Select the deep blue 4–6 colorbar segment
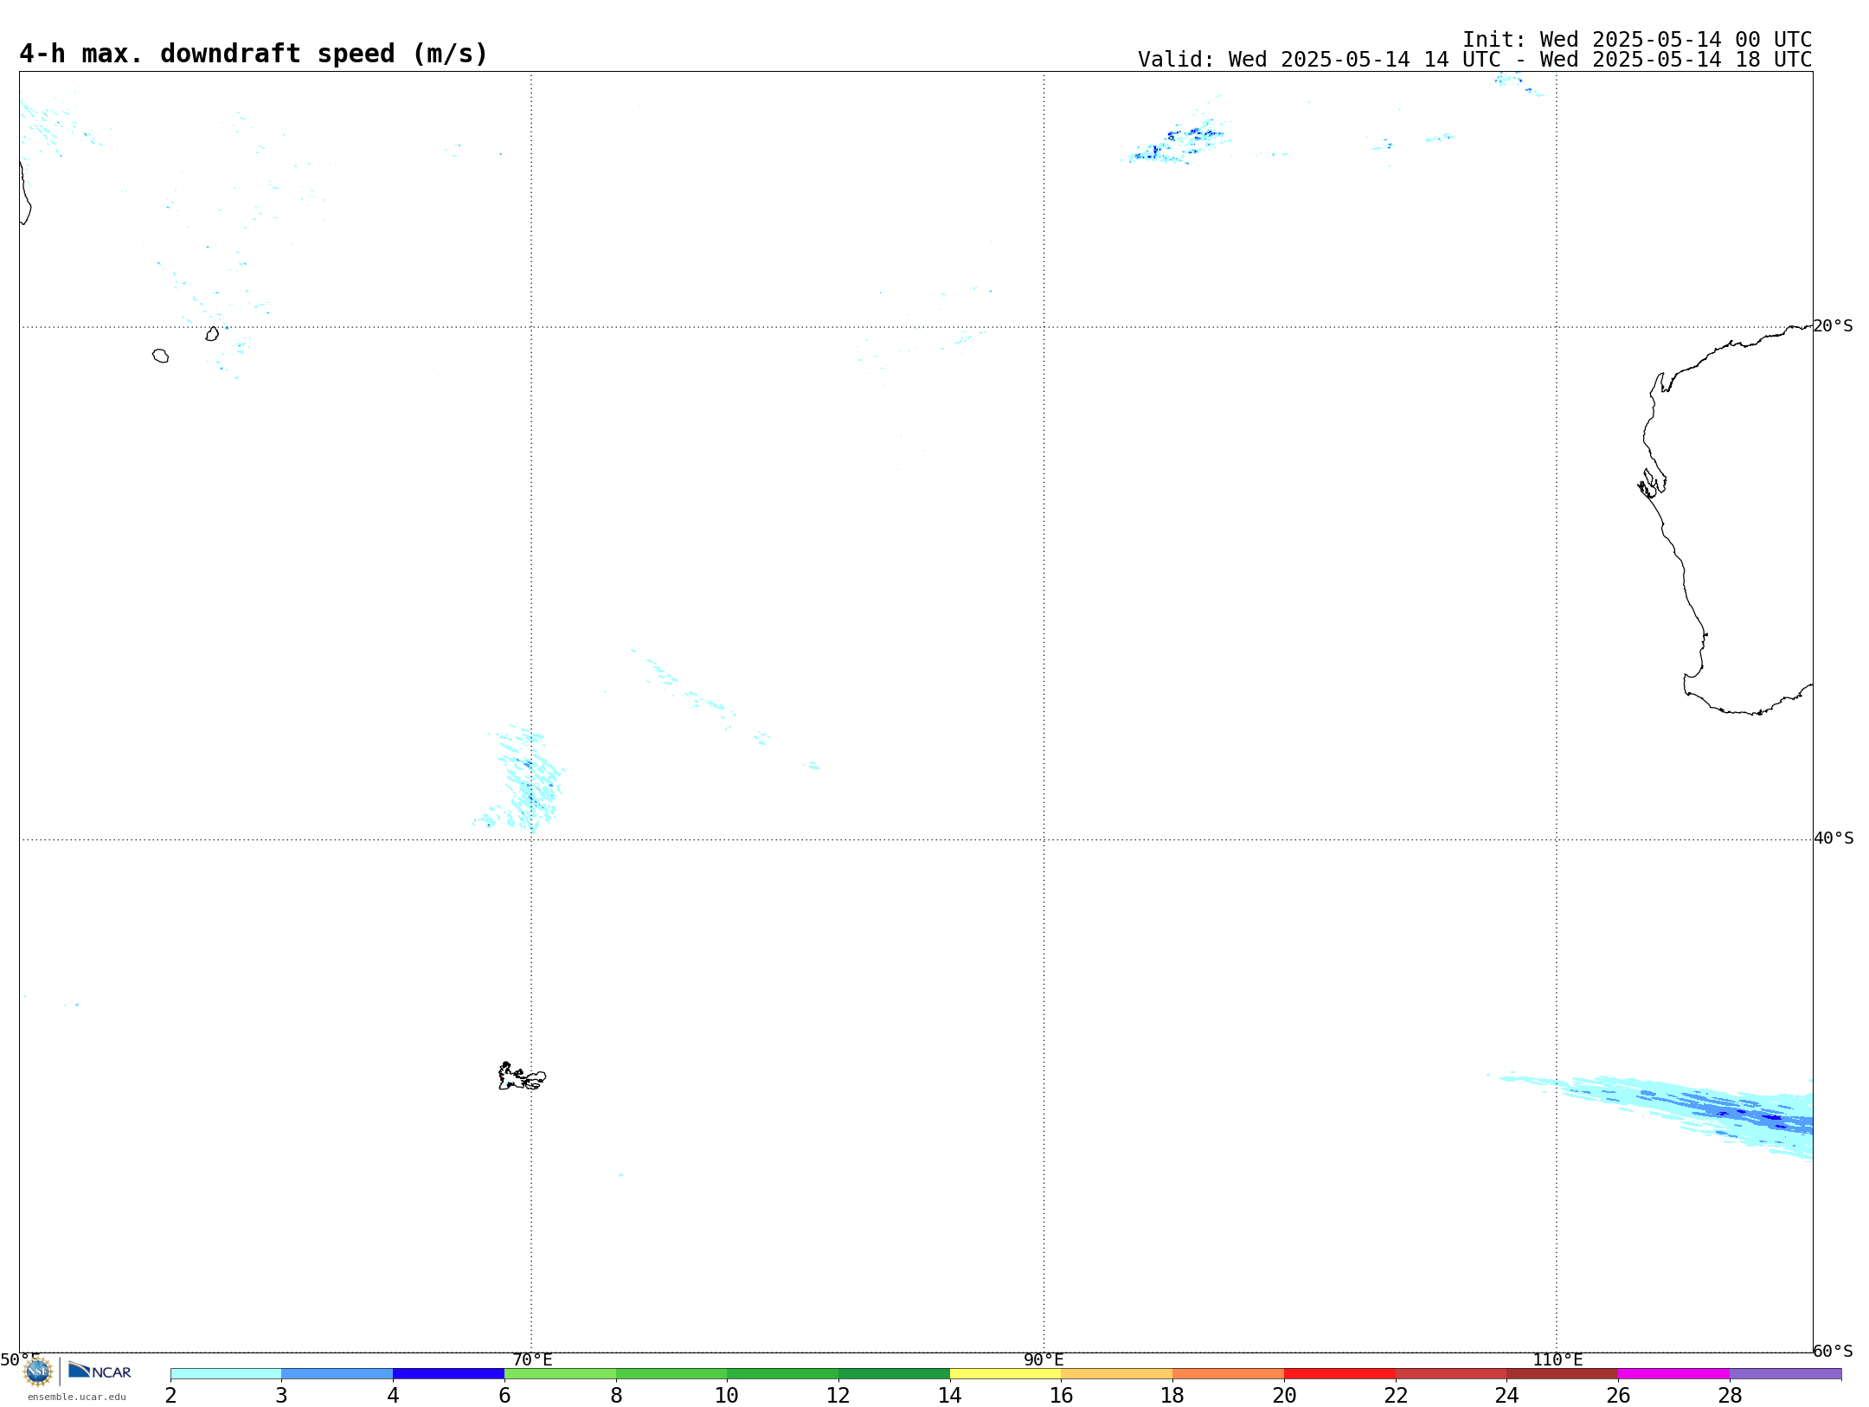The image size is (1869, 1407). (448, 1373)
